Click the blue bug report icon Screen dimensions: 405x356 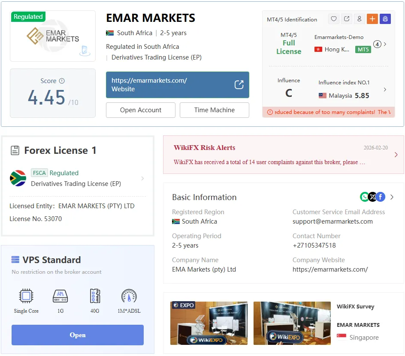coord(385,19)
